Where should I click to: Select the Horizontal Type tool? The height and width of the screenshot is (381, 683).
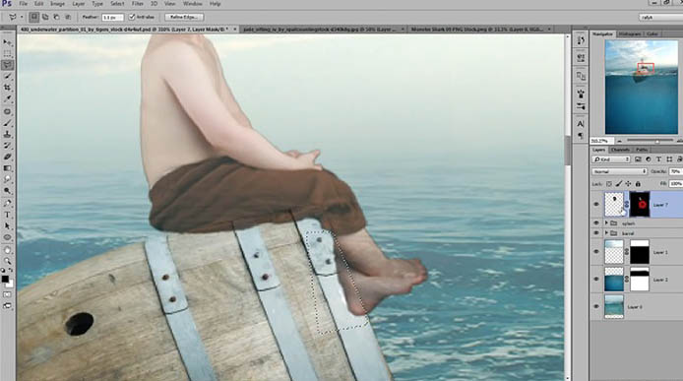(8, 215)
